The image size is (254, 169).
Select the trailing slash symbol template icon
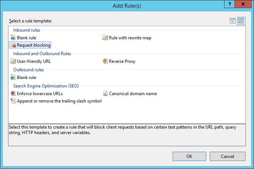point(14,101)
